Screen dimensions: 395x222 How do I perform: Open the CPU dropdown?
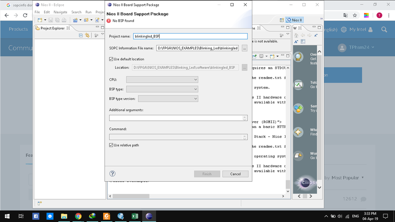pyautogui.click(x=162, y=79)
